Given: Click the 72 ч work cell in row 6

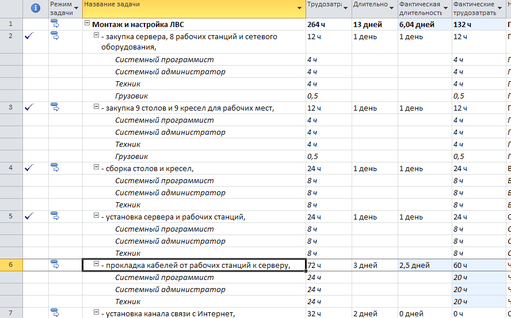Looking at the screenshot, I should coord(329,266).
